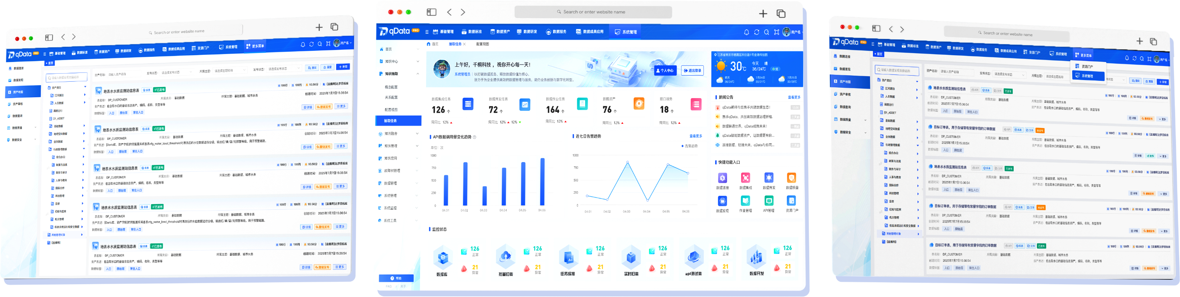Expand 系统工具 sidebar menu

pyautogui.click(x=398, y=221)
